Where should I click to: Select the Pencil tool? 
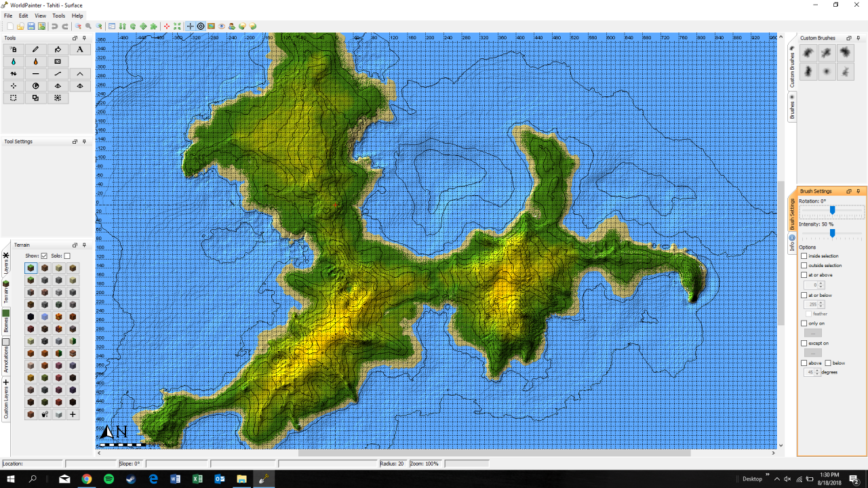pyautogui.click(x=35, y=49)
